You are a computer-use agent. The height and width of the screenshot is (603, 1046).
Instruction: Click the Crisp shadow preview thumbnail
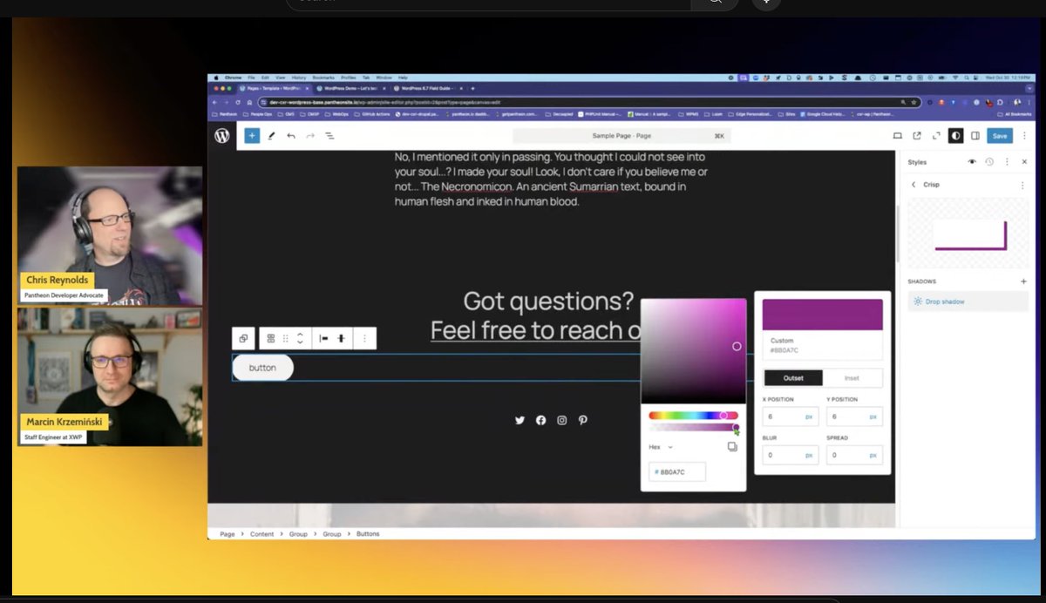[968, 234]
